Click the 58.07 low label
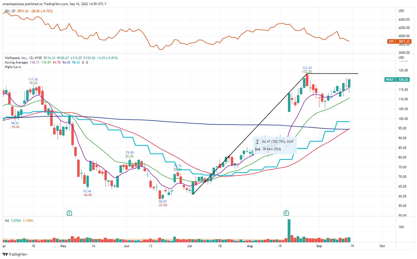 point(163,201)
